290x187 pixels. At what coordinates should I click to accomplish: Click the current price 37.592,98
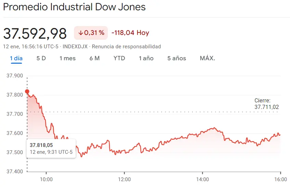click(x=35, y=33)
